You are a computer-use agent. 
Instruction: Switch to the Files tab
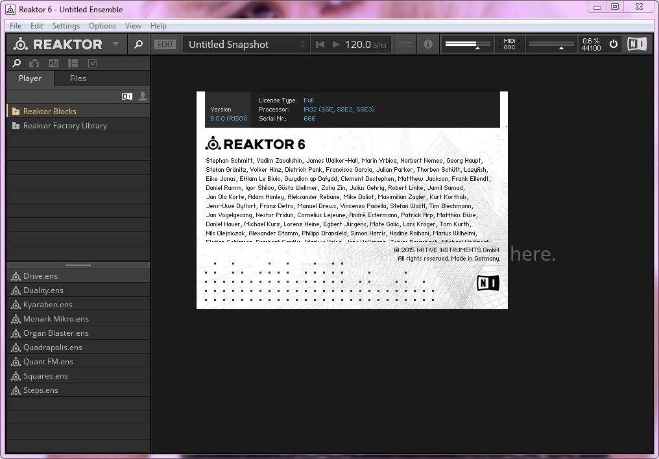[78, 78]
